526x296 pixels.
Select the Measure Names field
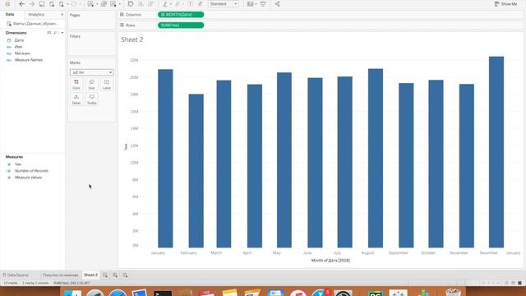point(29,60)
